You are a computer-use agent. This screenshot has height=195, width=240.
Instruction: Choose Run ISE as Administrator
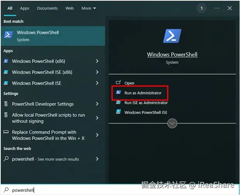(146, 103)
